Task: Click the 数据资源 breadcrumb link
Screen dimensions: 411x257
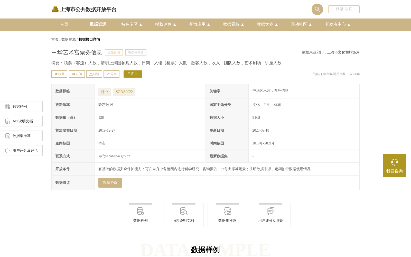Action: pos(69,39)
